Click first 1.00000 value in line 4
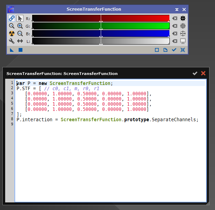Viewport: 215px width, 210px height. pos(62,99)
